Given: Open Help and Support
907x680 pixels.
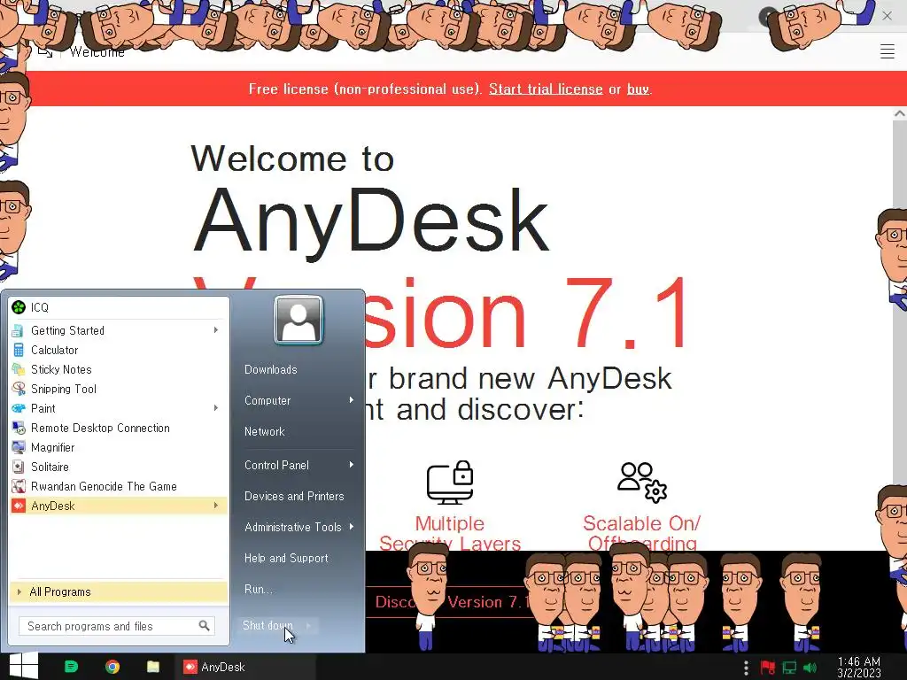Looking at the screenshot, I should (x=286, y=558).
